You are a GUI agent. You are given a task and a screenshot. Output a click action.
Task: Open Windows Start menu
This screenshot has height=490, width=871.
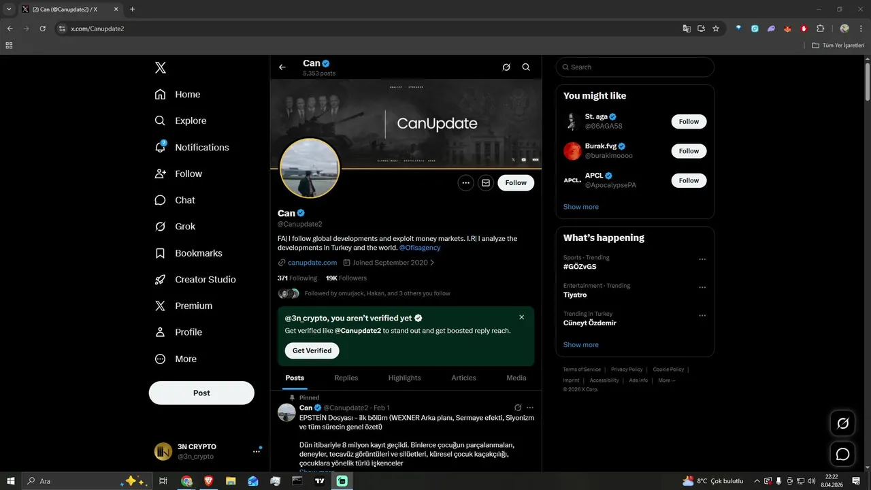click(x=10, y=480)
